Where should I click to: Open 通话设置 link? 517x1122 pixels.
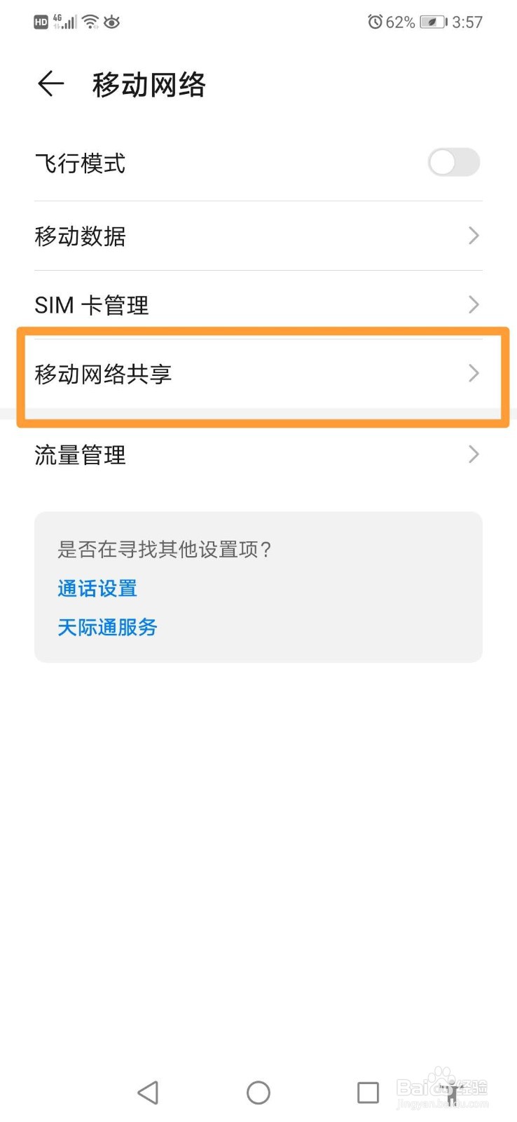click(x=97, y=589)
